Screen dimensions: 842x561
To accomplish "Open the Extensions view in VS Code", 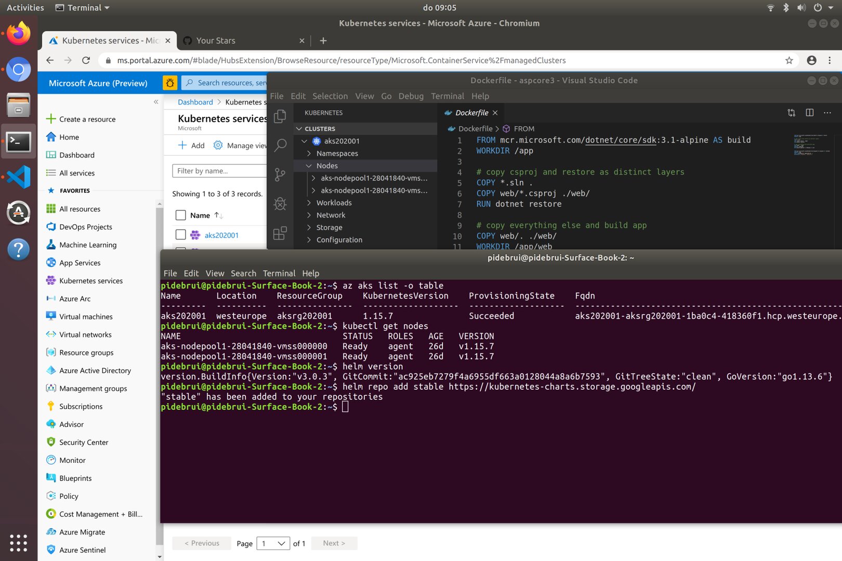I will point(280,233).
